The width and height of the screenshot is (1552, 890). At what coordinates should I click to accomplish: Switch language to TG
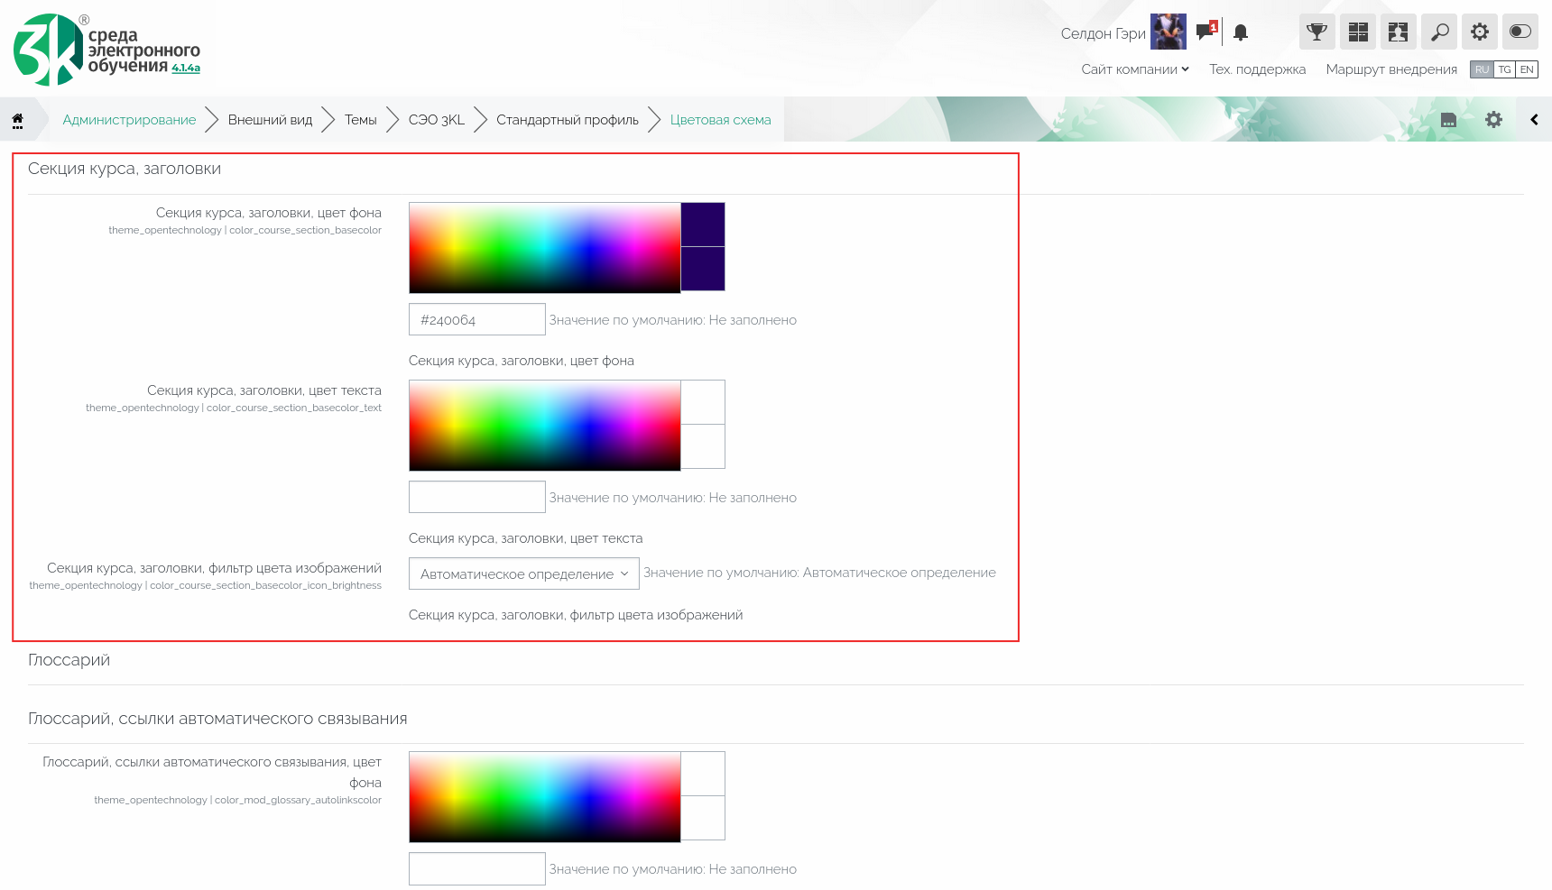(1504, 69)
